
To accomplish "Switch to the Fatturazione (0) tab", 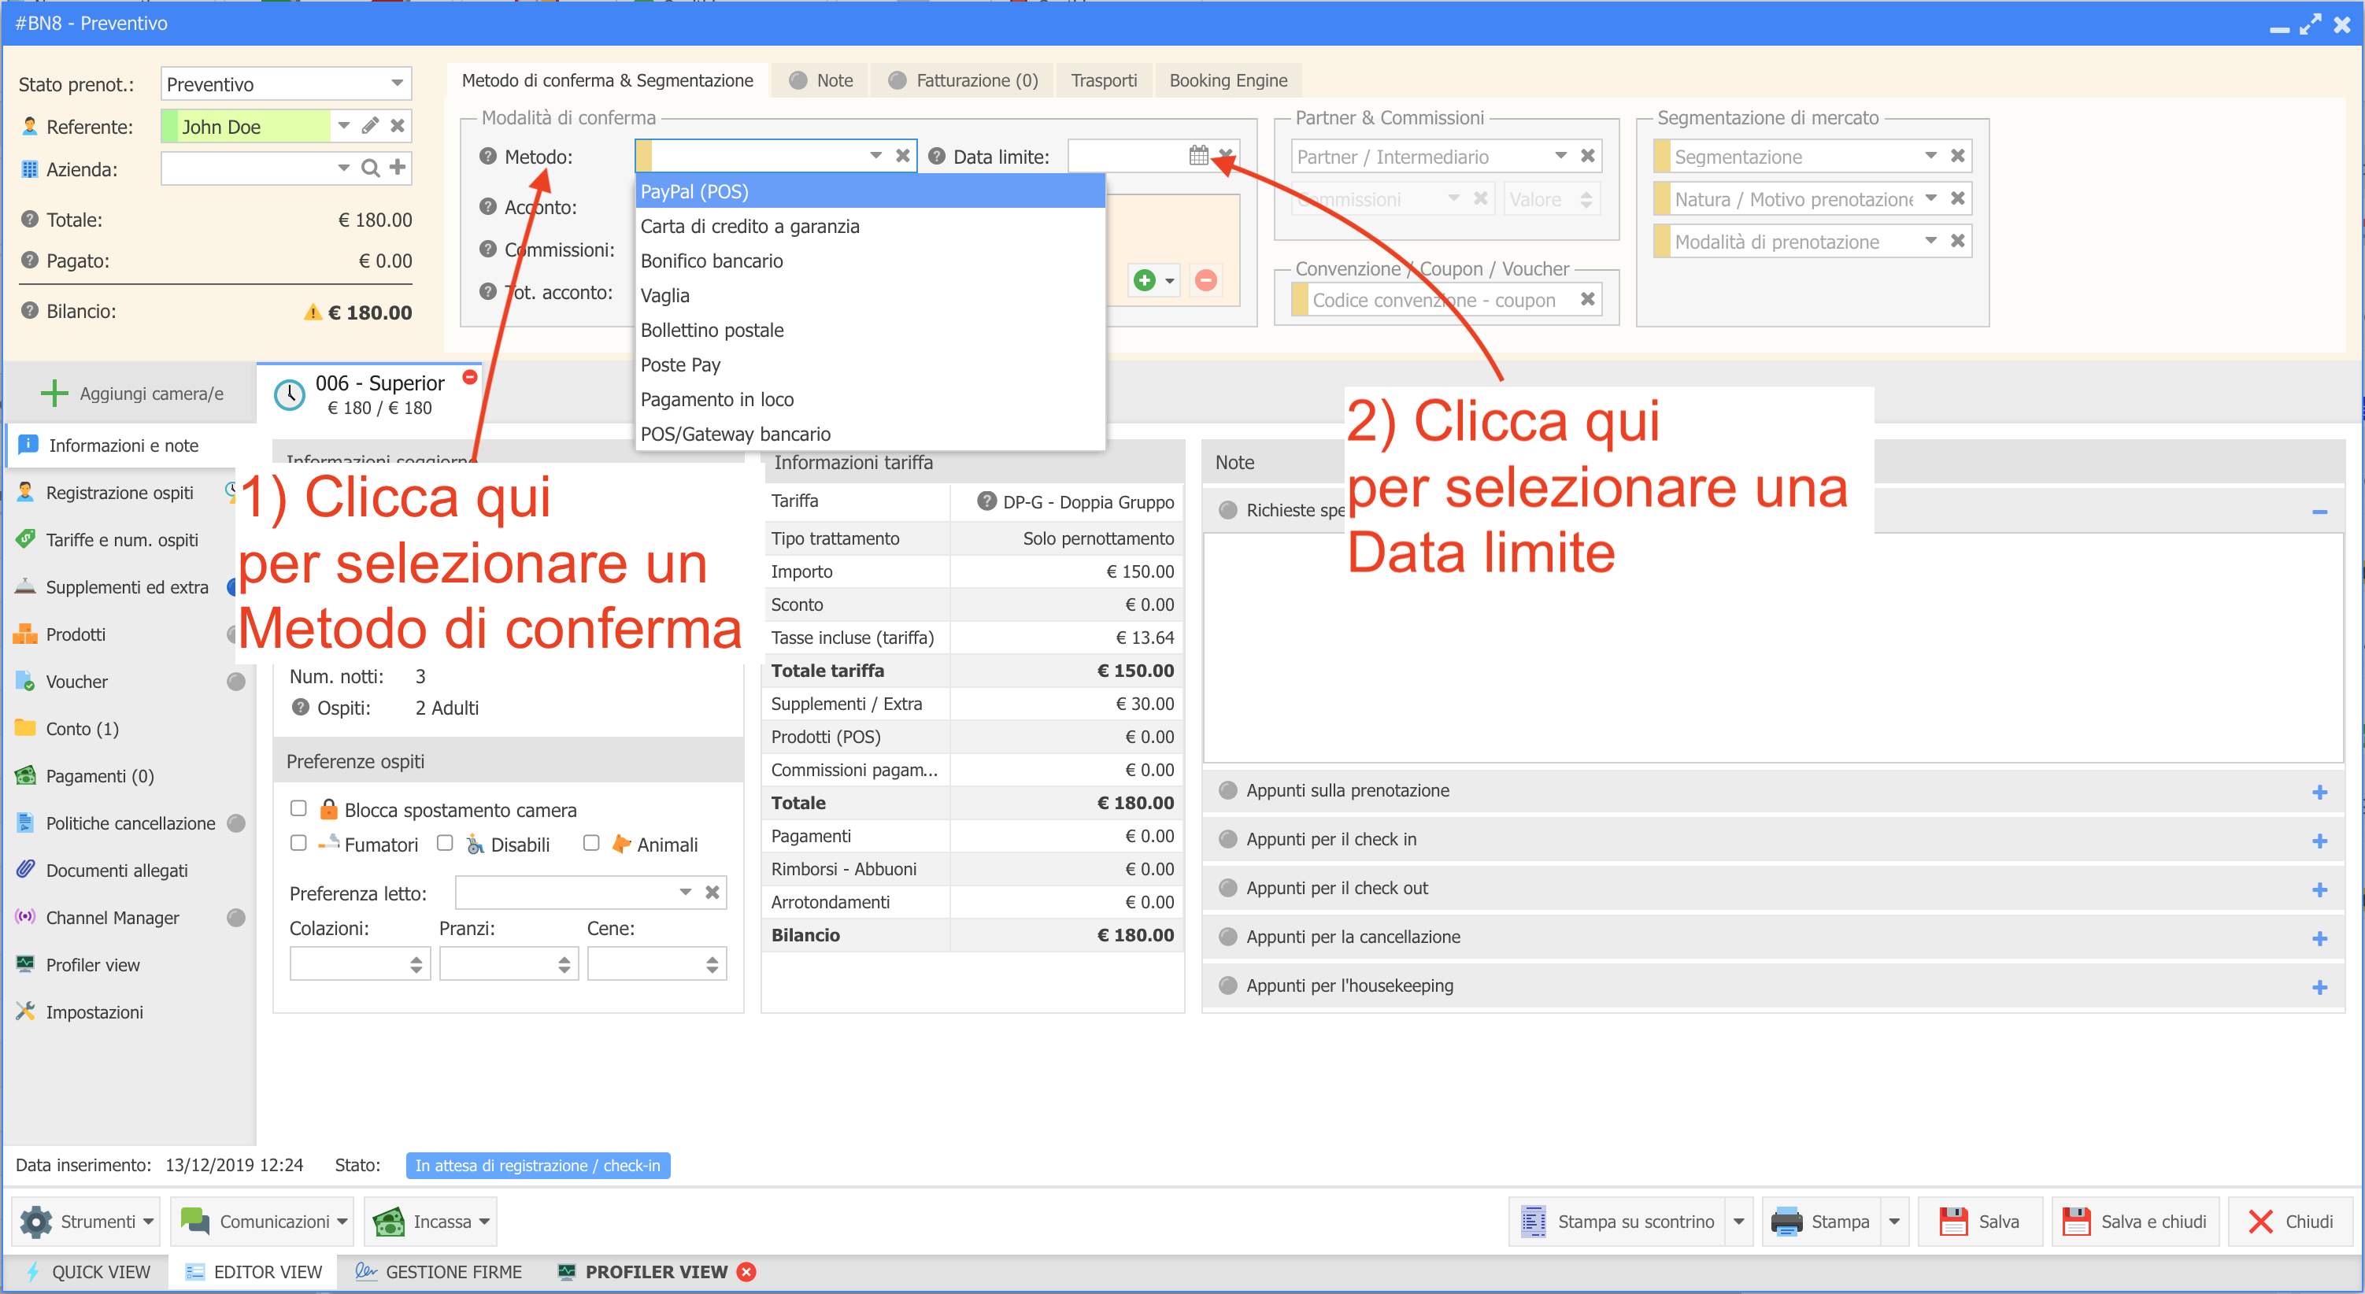I will coord(963,81).
